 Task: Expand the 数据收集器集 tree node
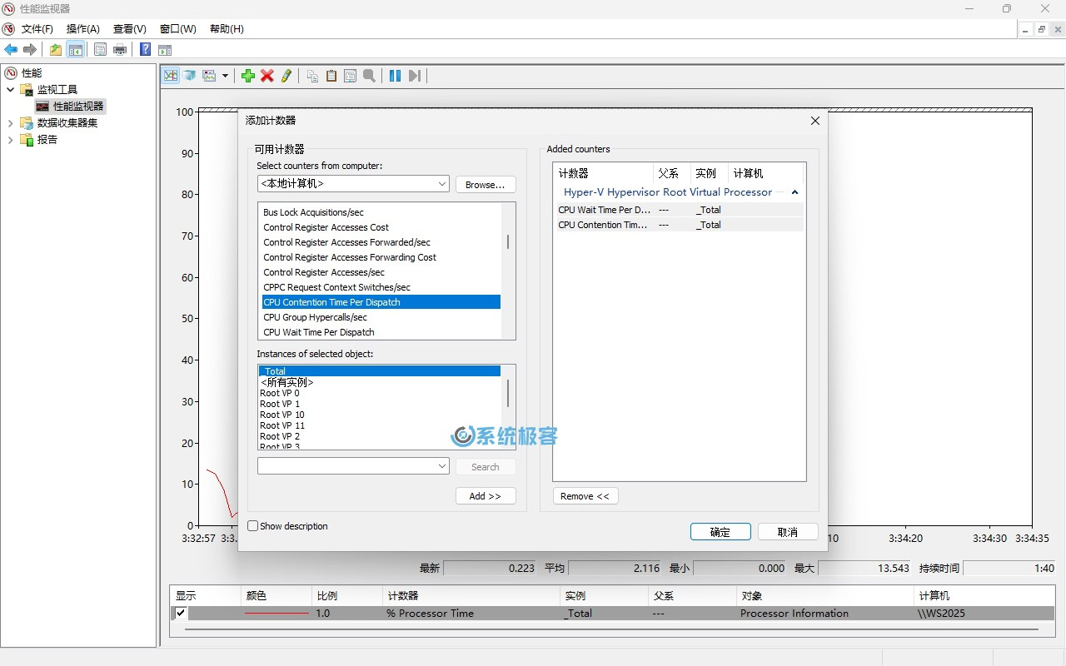pos(11,122)
